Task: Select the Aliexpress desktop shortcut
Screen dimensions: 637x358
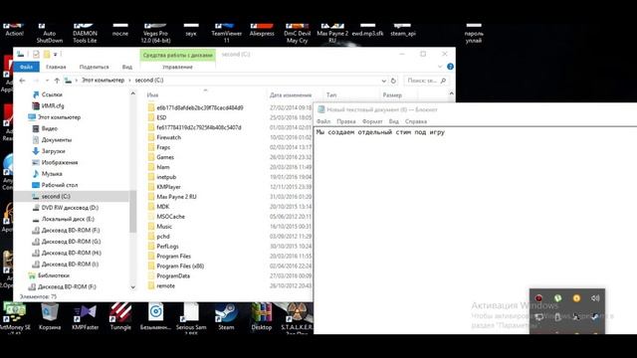Action: pyautogui.click(x=262, y=31)
